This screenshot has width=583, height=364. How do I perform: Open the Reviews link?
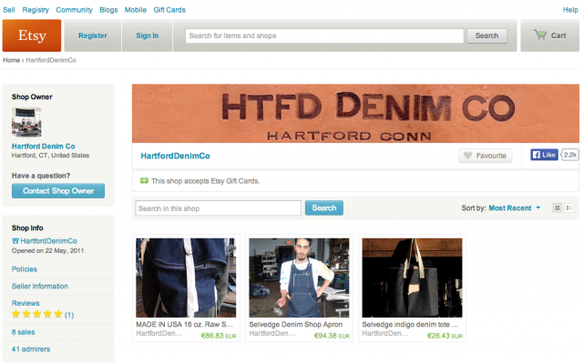[26, 303]
